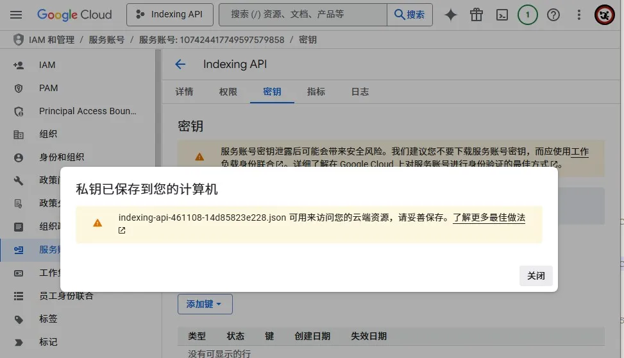Click the page-level warning triangle icon

[x=199, y=157]
